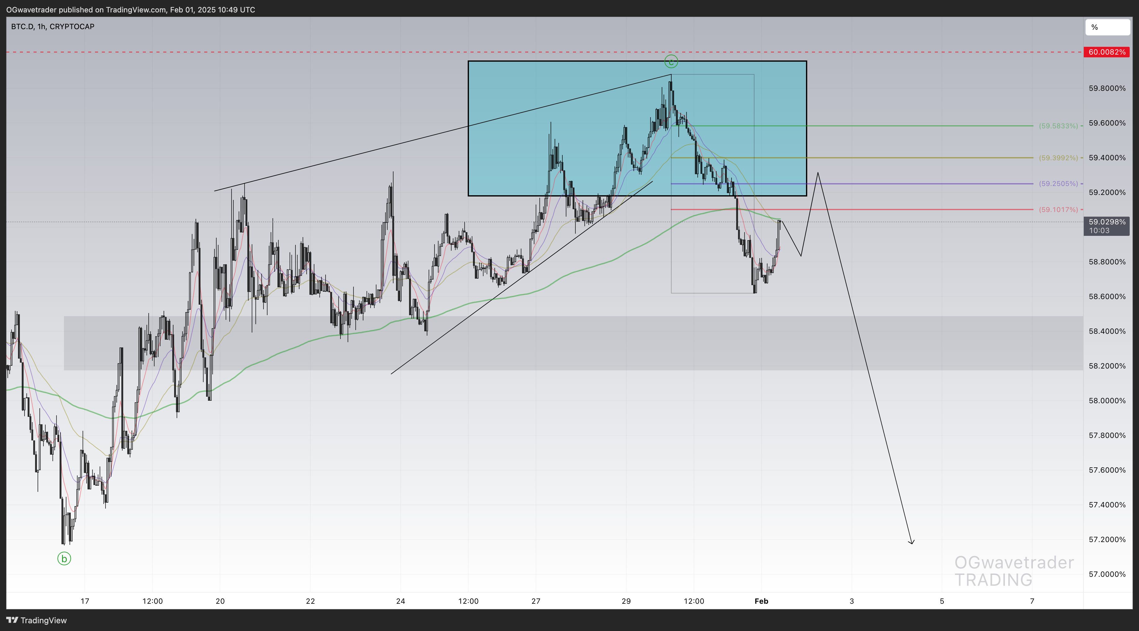The width and height of the screenshot is (1139, 631).
Task: Click the 59.6000% price axis tick
Action: (1107, 123)
